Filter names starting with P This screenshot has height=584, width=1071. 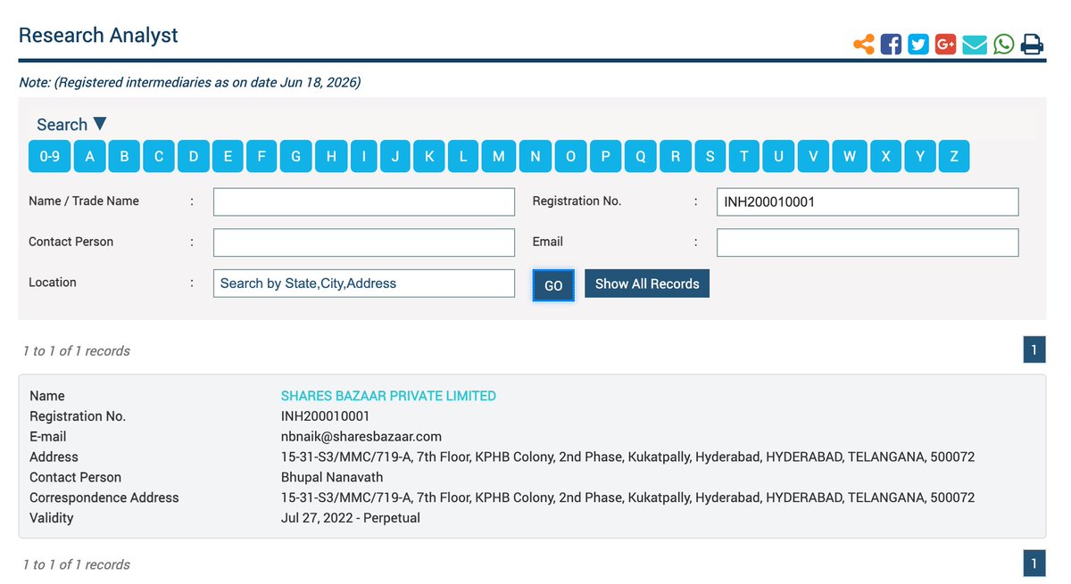(x=605, y=156)
